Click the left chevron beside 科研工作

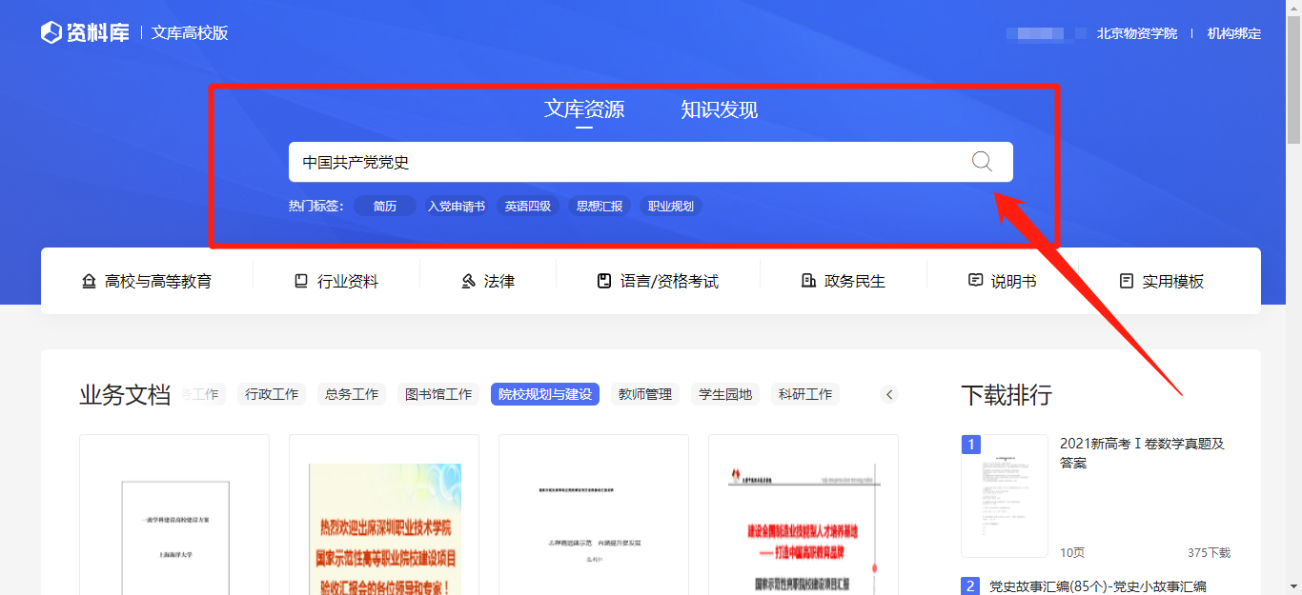(x=889, y=394)
